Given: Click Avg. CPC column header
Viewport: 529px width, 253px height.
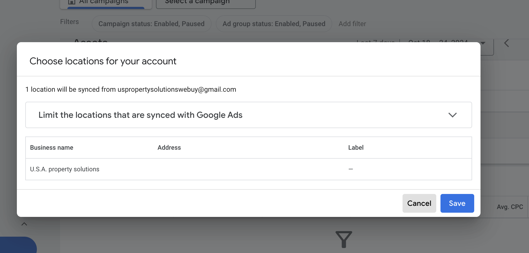Looking at the screenshot, I should pyautogui.click(x=510, y=207).
